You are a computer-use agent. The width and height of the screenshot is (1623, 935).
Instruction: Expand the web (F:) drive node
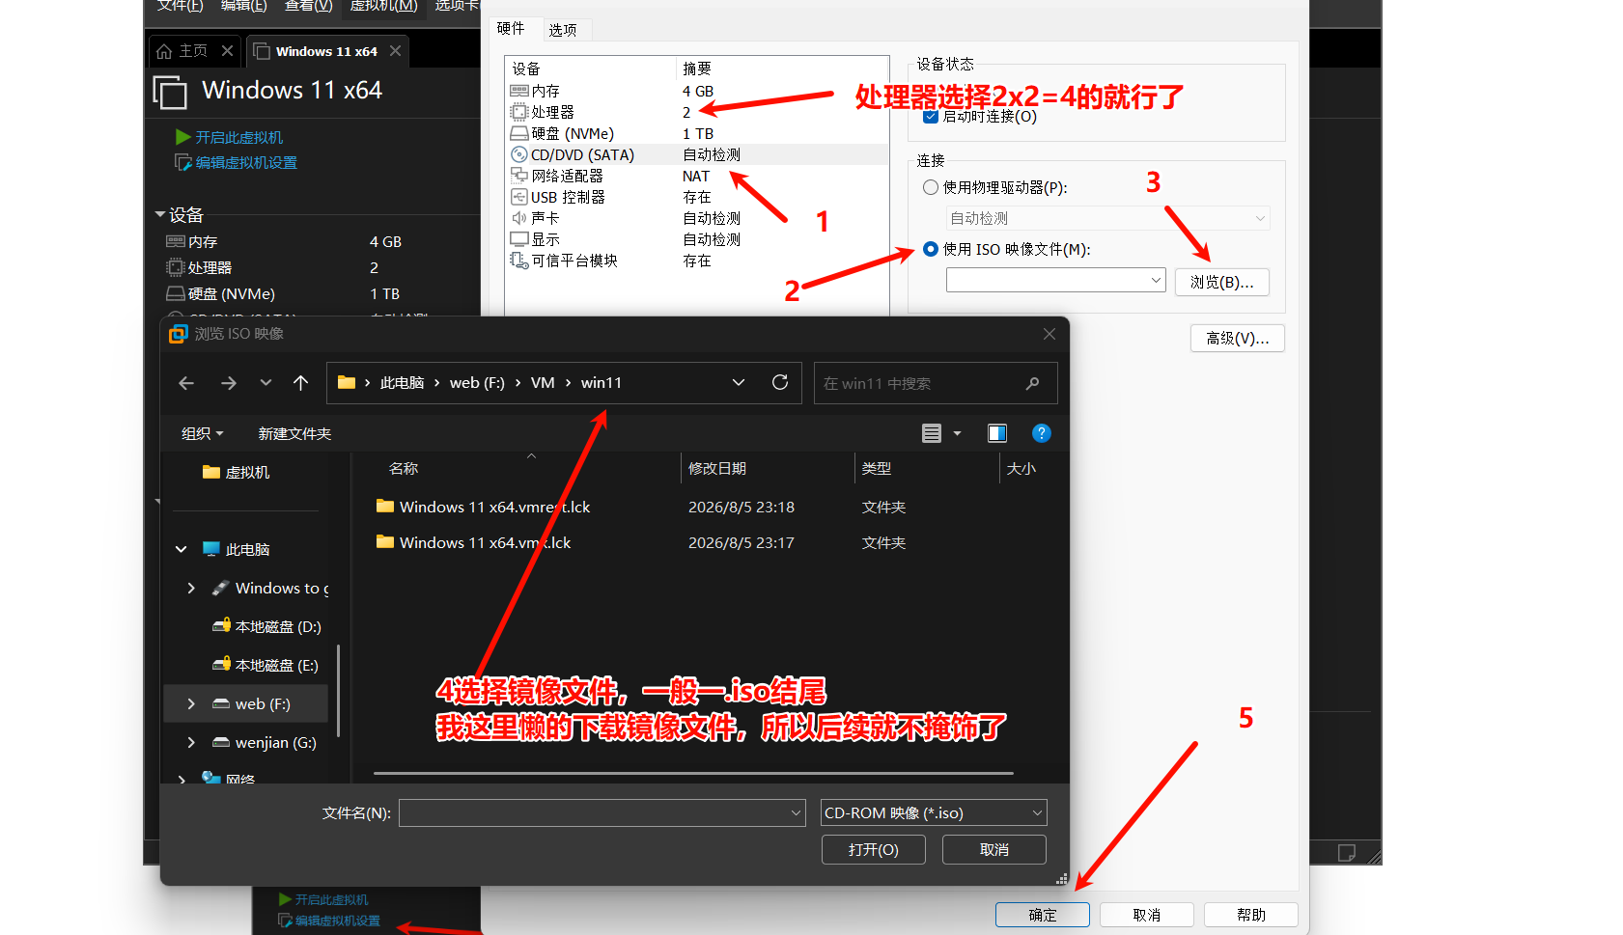point(191,703)
